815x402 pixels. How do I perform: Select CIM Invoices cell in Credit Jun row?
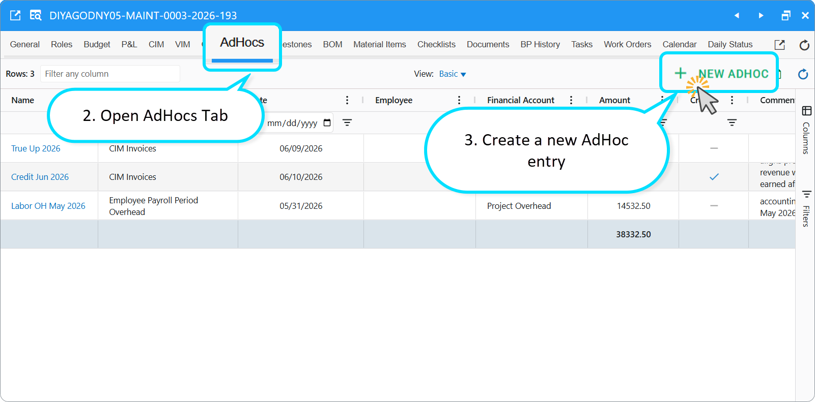tap(168, 177)
